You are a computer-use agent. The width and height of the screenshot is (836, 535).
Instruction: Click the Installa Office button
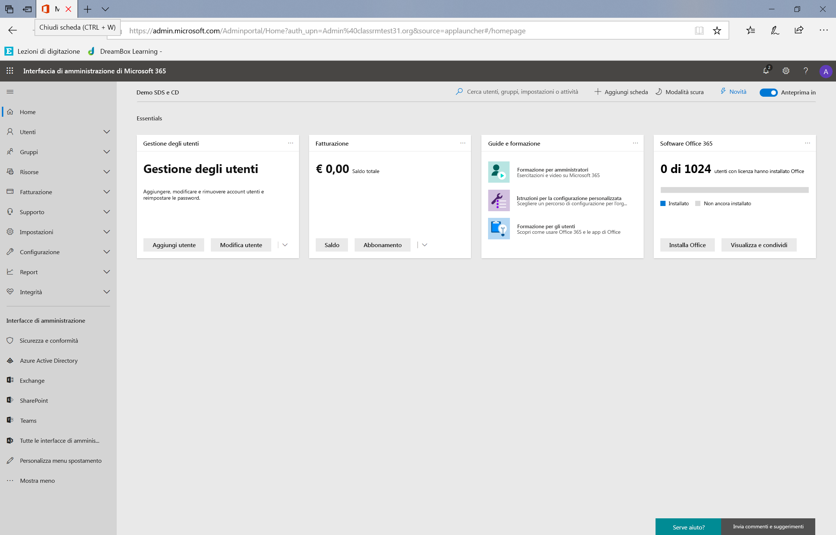[x=687, y=245]
